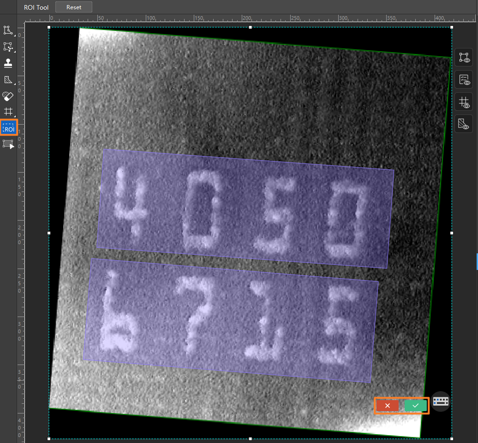Viewport: 478px width, 443px height.
Task: Toggle checklist visibility icon
Action: [x=464, y=79]
